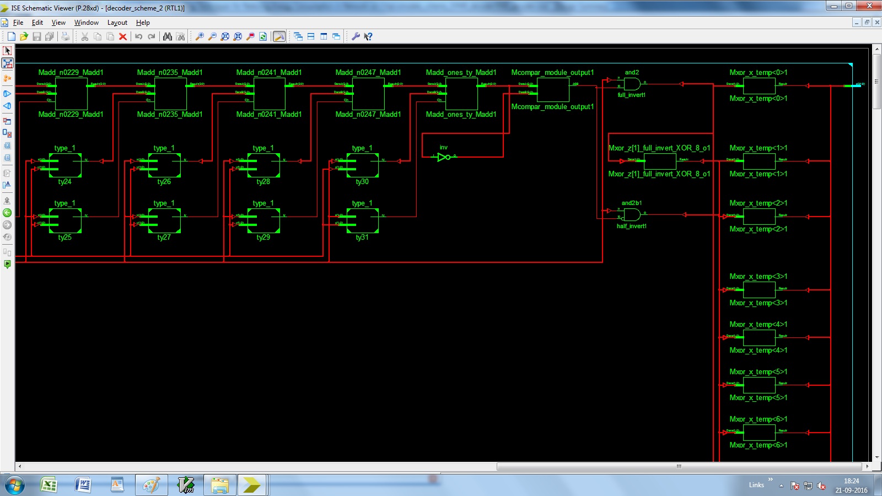The width and height of the screenshot is (882, 496).
Task: Select the type_1 block ty24
Action: click(x=65, y=165)
